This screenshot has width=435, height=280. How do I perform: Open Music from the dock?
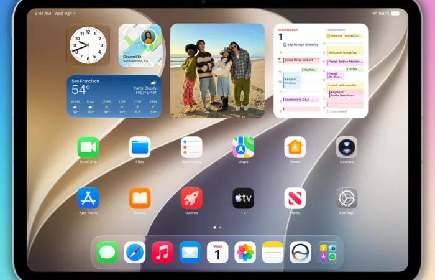[x=162, y=253]
